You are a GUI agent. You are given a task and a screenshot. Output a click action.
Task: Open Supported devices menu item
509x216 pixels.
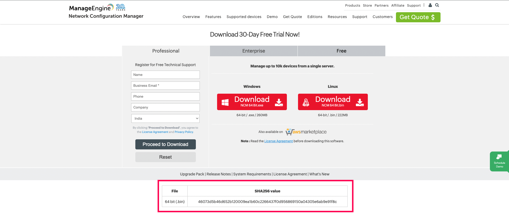(x=244, y=17)
